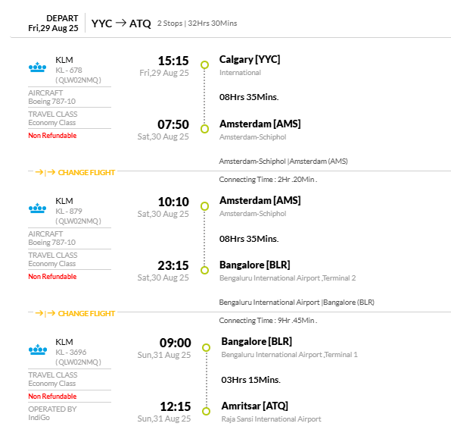Viewport: 451px width, 439px height.
Task: Click the second CHANGE FLIGHT arrows icon after Bangalore arrival
Action: [45, 313]
